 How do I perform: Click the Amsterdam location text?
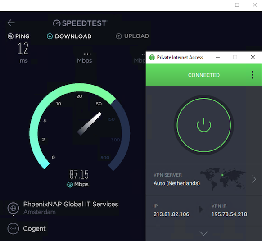click(x=40, y=212)
